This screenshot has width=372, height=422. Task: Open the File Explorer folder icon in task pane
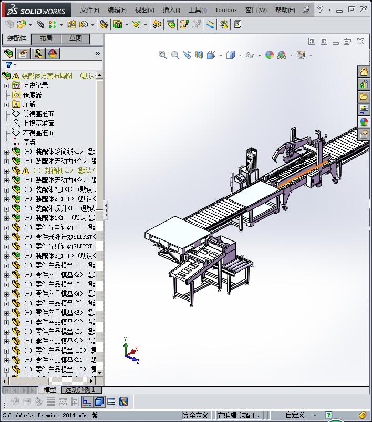[x=364, y=97]
